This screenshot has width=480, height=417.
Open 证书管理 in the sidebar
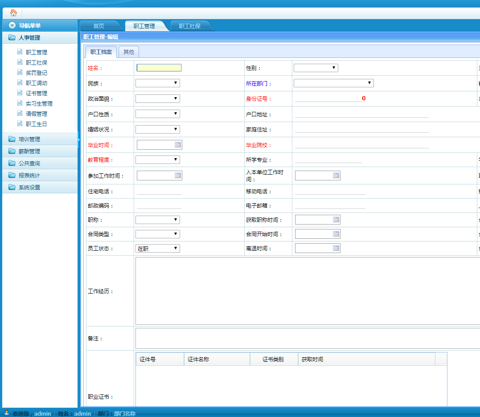pos(36,93)
